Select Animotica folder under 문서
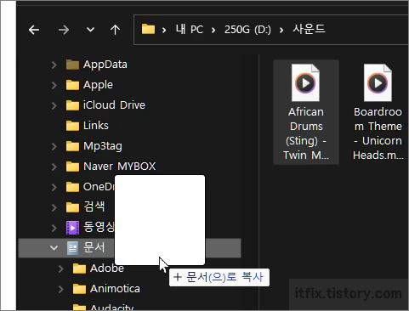Image resolution: width=409 pixels, height=311 pixels. (x=115, y=289)
